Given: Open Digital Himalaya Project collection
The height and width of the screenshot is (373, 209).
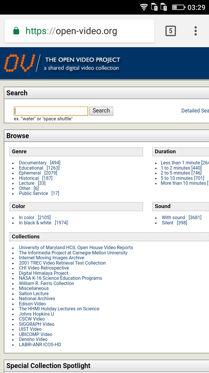Looking at the screenshot, I should (44, 273).
